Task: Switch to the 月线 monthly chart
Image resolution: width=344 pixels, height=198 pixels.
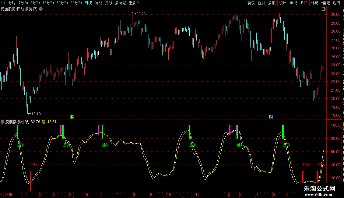Action: click(x=109, y=3)
